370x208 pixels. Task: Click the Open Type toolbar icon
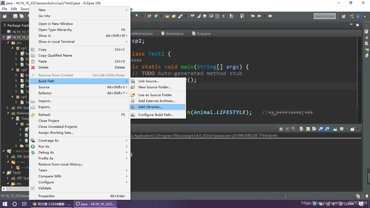(x=167, y=16)
